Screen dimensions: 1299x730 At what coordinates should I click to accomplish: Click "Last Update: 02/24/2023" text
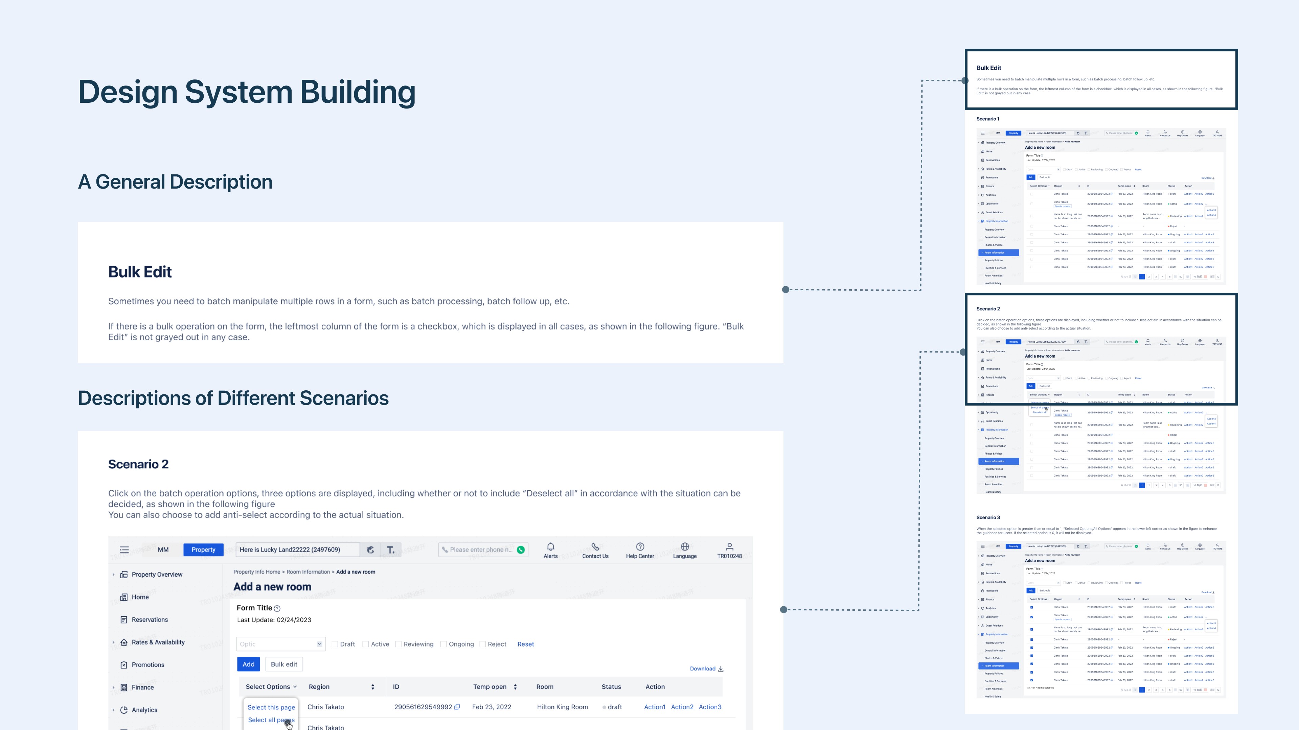(x=274, y=620)
